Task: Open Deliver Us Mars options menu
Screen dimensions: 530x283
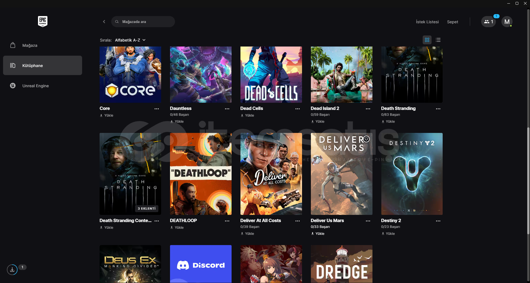Action: click(x=368, y=221)
